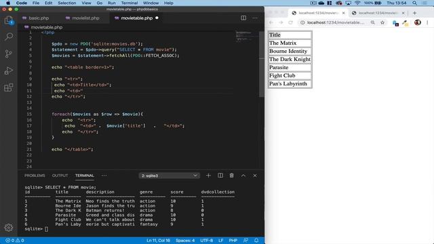The image size is (434, 244).
Task: Click 'Pan's Labyrinth' cell in browser
Action: click(x=290, y=83)
